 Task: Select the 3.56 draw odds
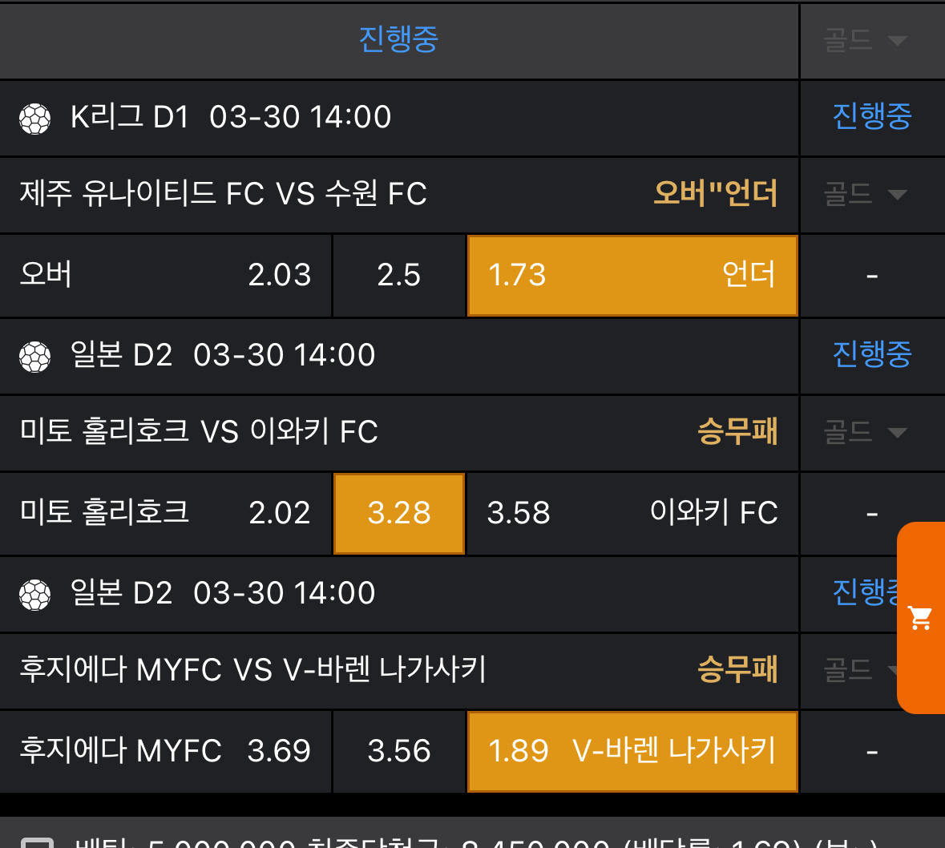click(399, 751)
